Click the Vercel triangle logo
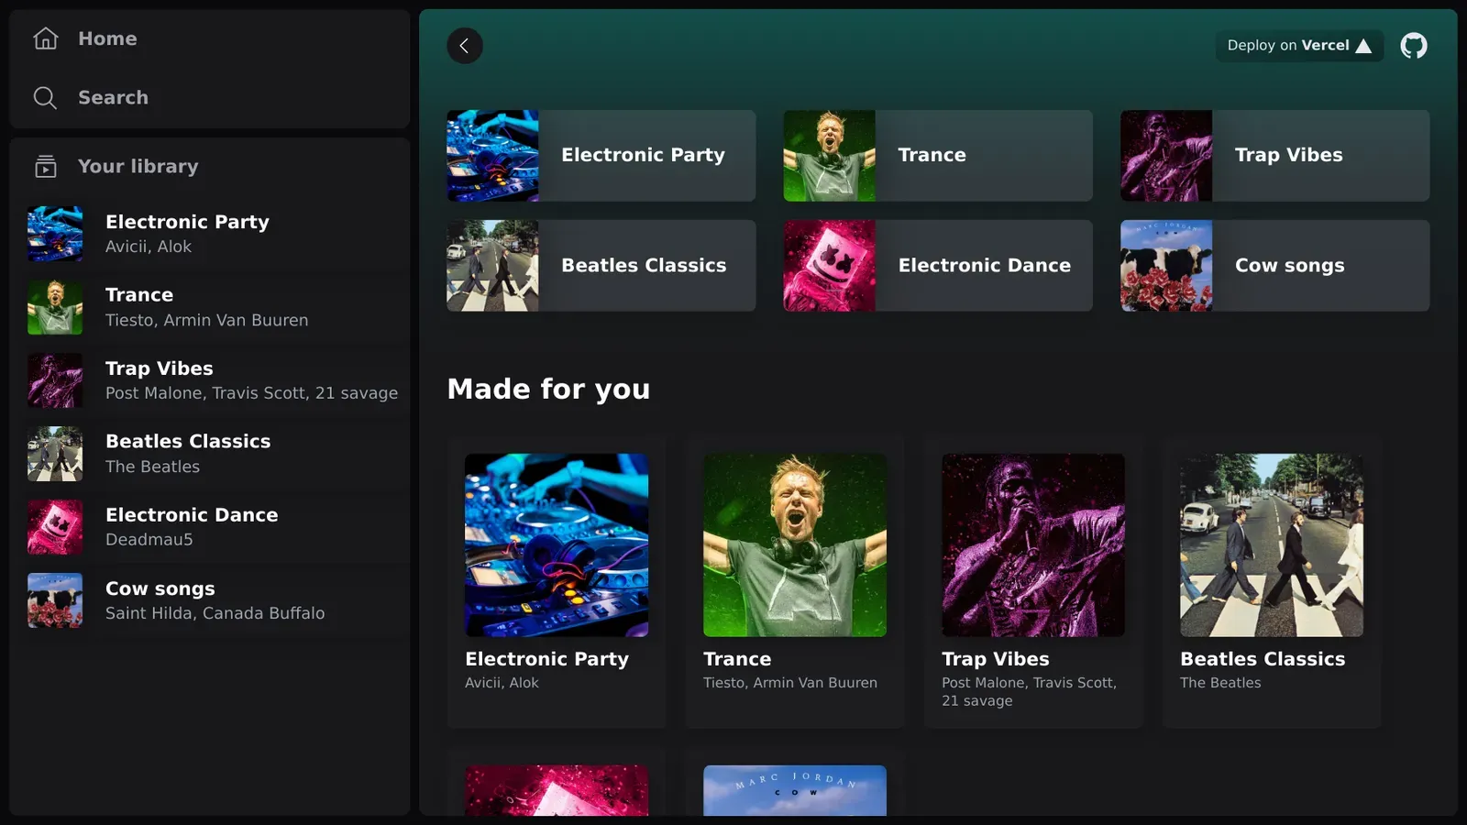1467x825 pixels. (x=1363, y=46)
